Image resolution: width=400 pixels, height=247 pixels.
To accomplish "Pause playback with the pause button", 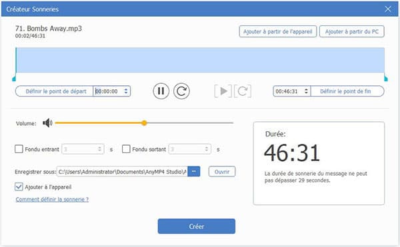I will tap(161, 91).
